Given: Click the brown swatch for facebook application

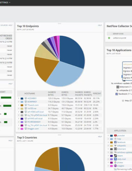Looking at the screenshot, I should [x=112, y=142].
